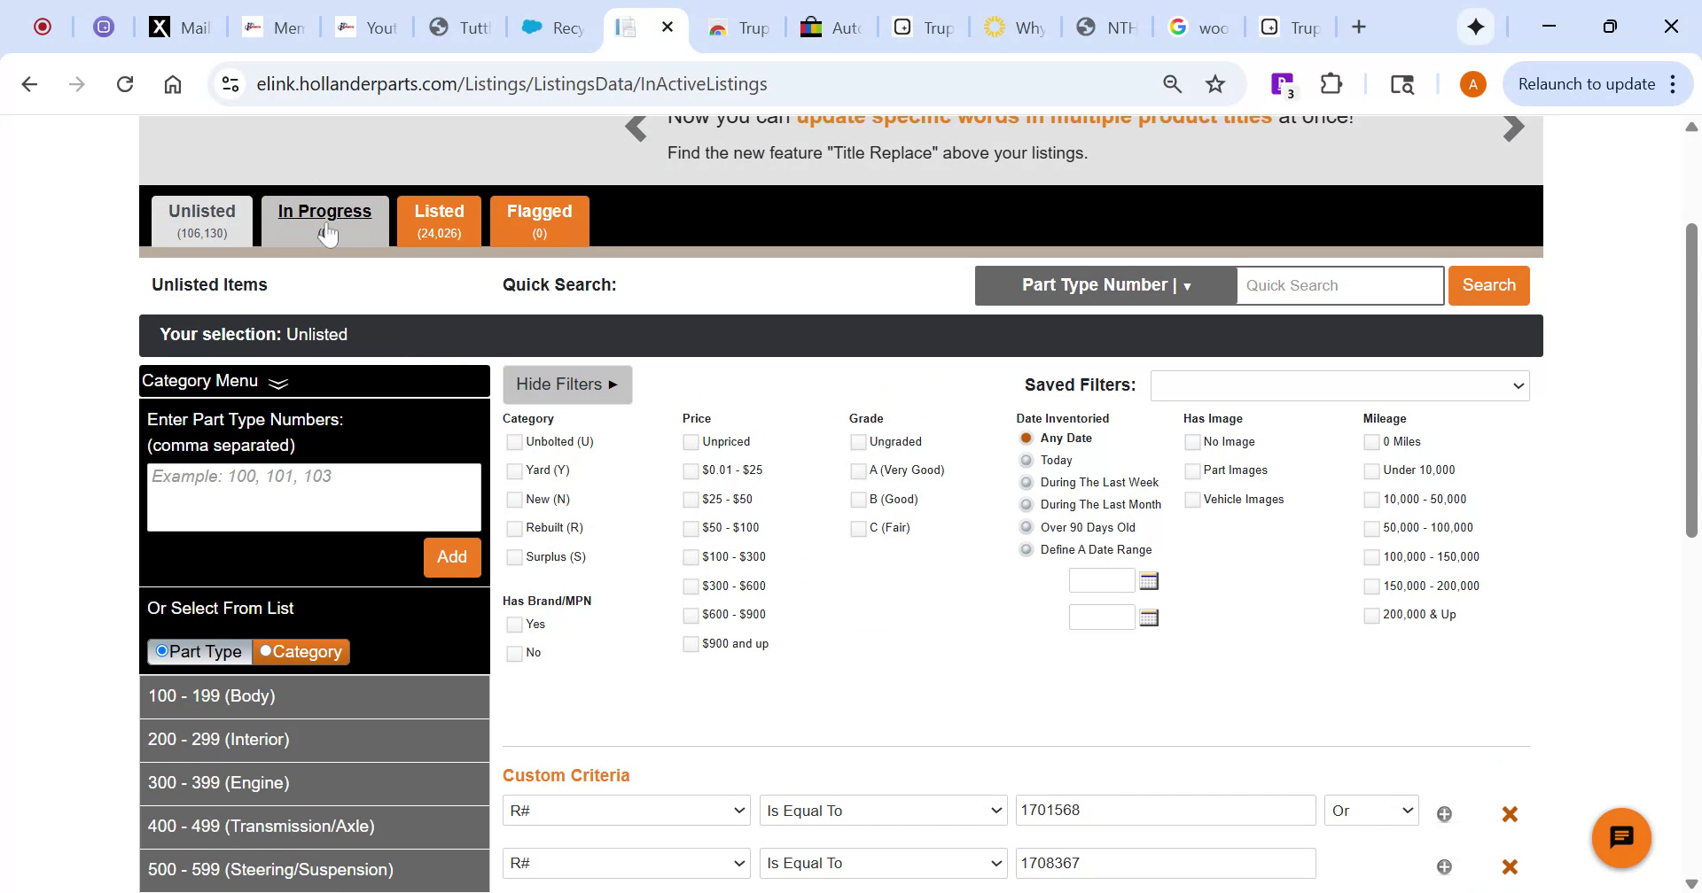Open the Is Equal To operator dropdown
Screen dimensions: 1702x893
pyautogui.click(x=882, y=810)
